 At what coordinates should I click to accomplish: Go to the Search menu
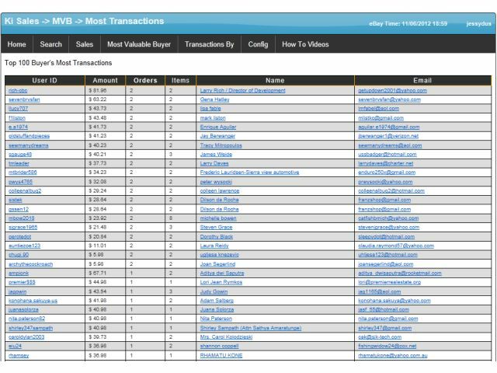click(50, 45)
